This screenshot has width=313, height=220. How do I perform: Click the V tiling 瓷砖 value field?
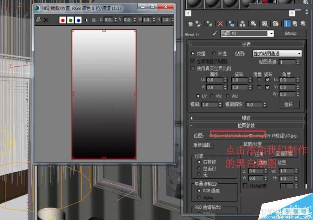pyautogui.click(x=240, y=87)
